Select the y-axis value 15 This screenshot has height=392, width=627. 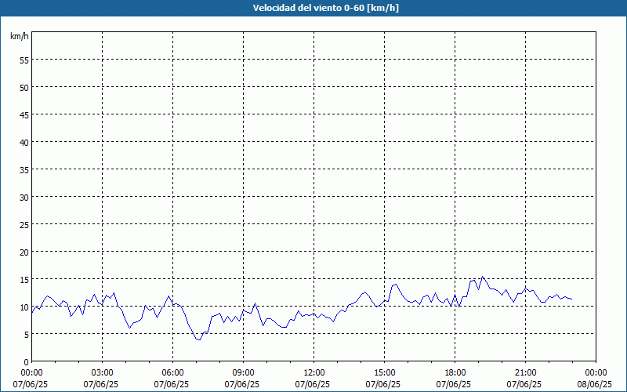tap(24, 279)
